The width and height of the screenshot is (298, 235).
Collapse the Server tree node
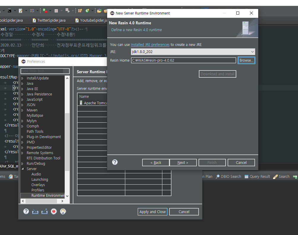click(x=23, y=169)
